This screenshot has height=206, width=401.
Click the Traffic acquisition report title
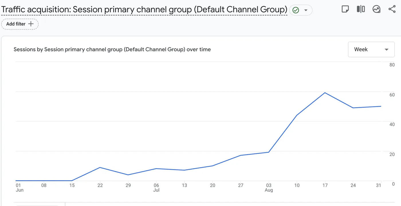coord(144,9)
